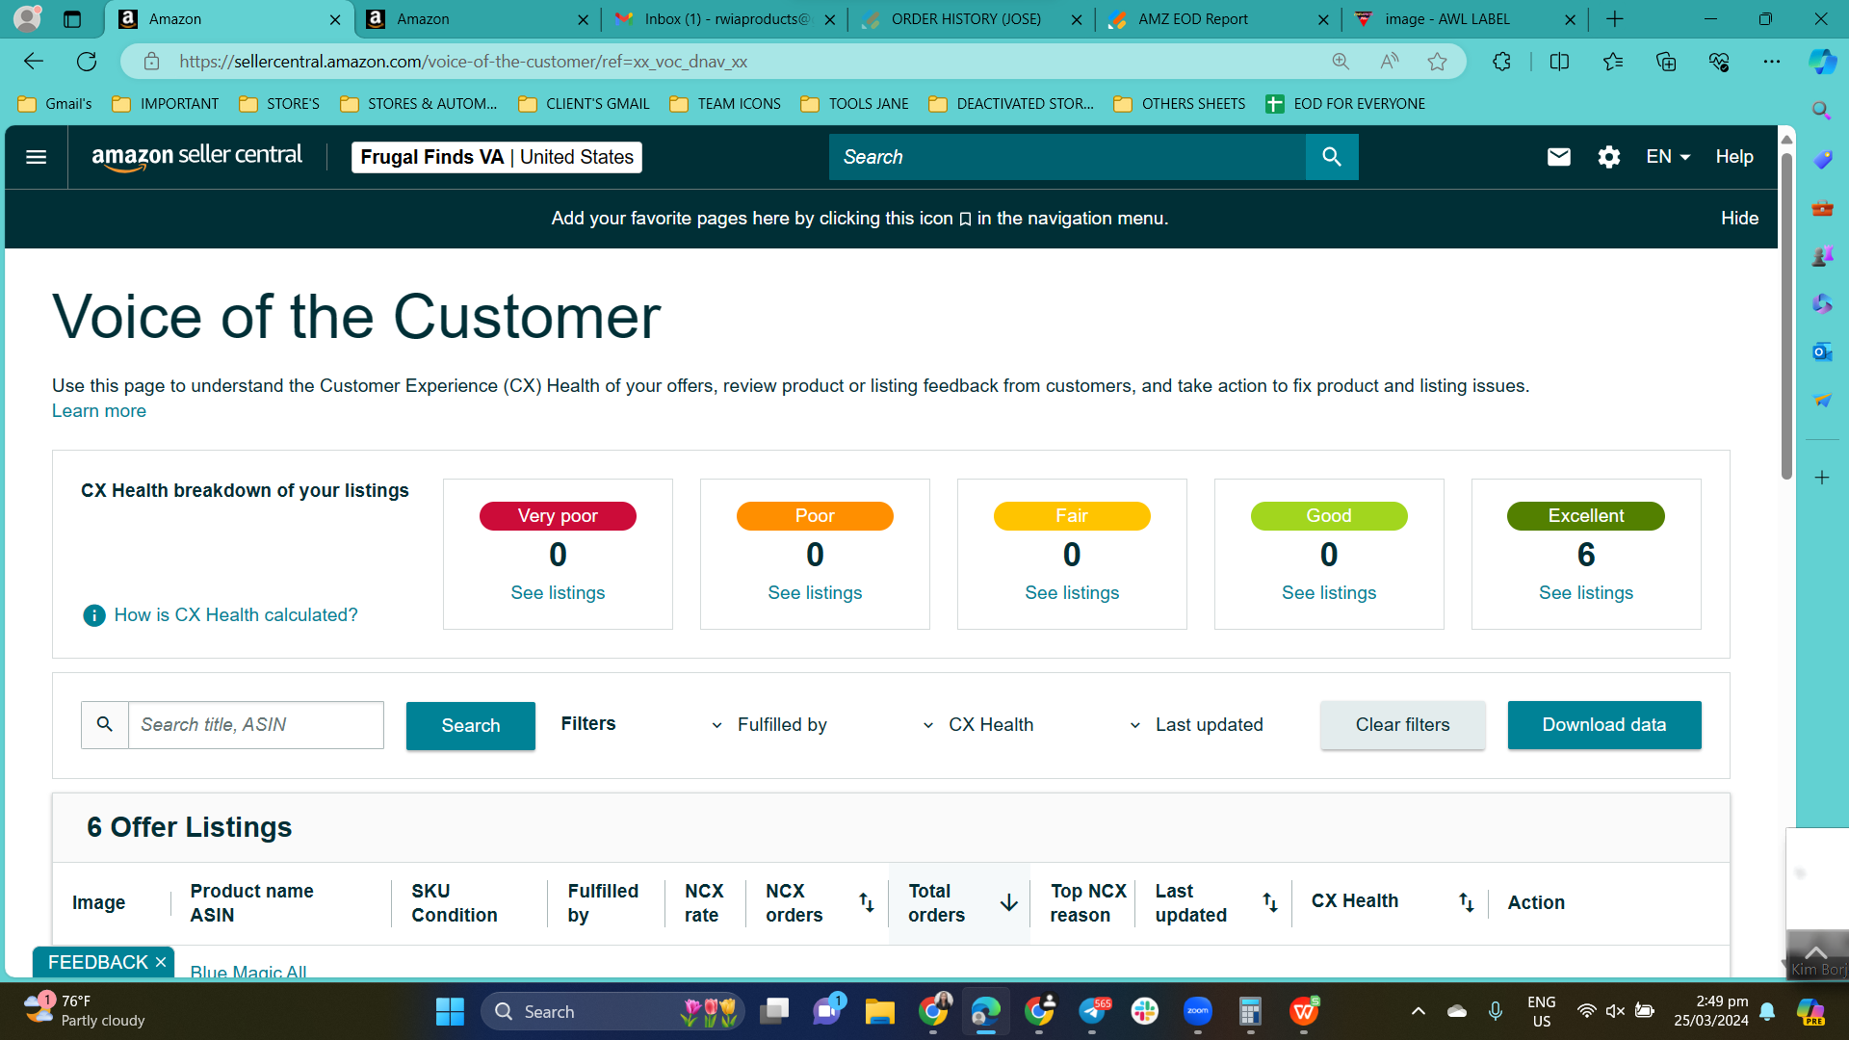Open Slack from the Windows taskbar
The image size is (1849, 1040).
click(x=1144, y=1011)
